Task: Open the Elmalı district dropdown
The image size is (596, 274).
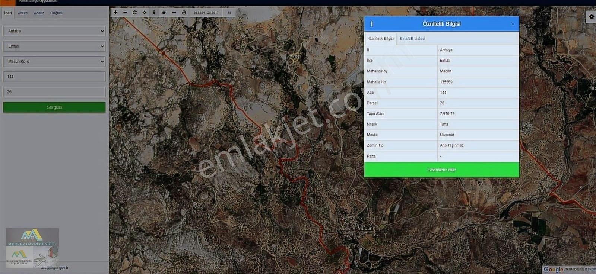Action: click(x=54, y=46)
